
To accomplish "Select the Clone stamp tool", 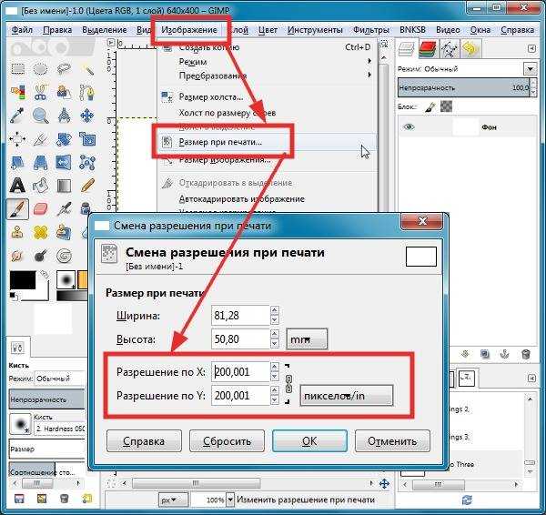I will [x=17, y=232].
